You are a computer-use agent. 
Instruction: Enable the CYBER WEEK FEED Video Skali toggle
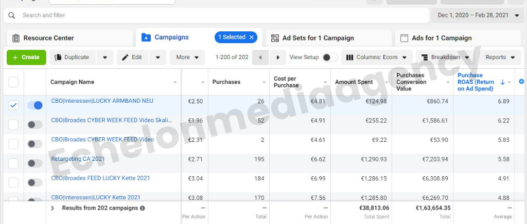35,125
